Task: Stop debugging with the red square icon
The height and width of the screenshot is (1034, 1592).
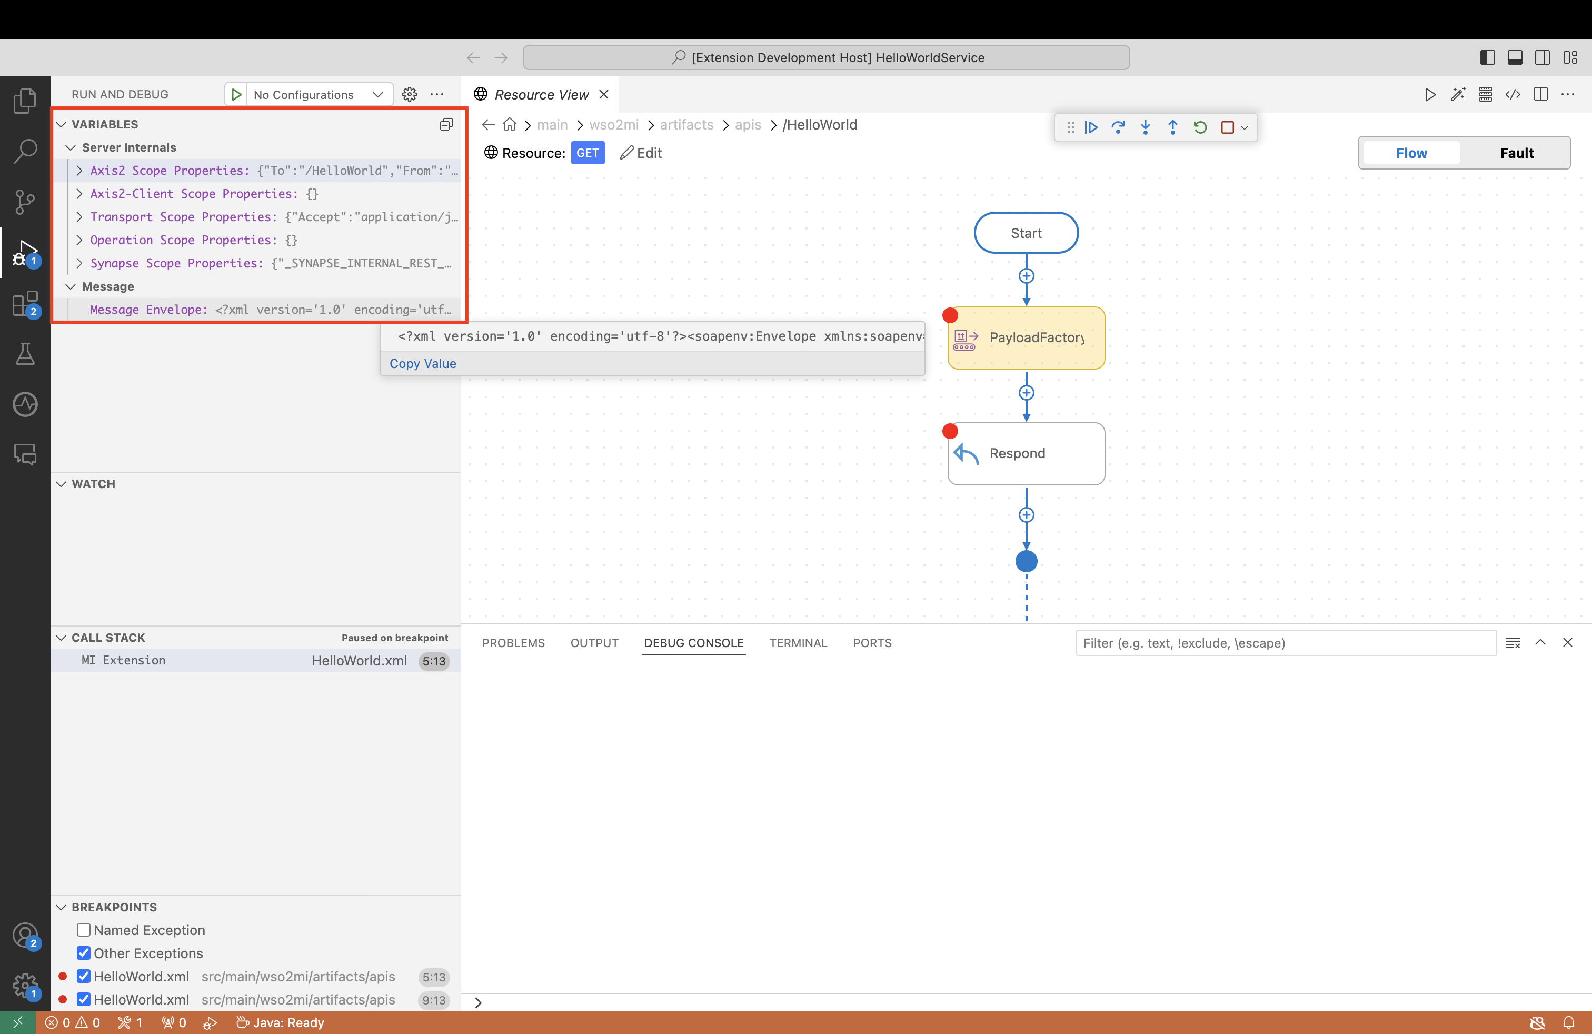Action: [x=1227, y=127]
